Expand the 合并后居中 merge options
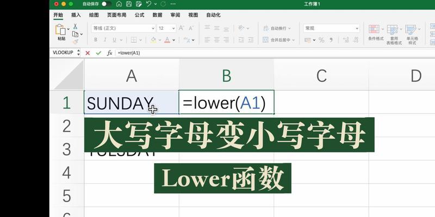The image size is (435, 217). click(293, 40)
